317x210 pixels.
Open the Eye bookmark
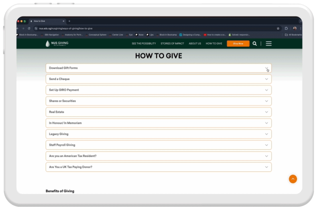129,35
